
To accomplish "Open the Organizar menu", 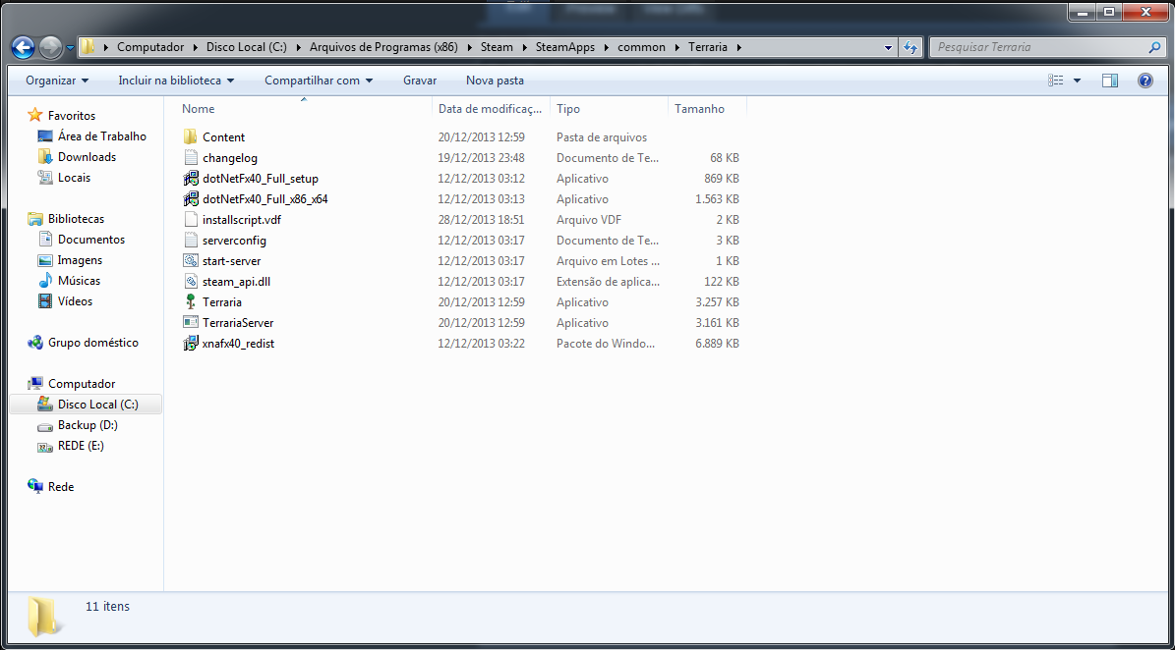I will click(x=57, y=81).
